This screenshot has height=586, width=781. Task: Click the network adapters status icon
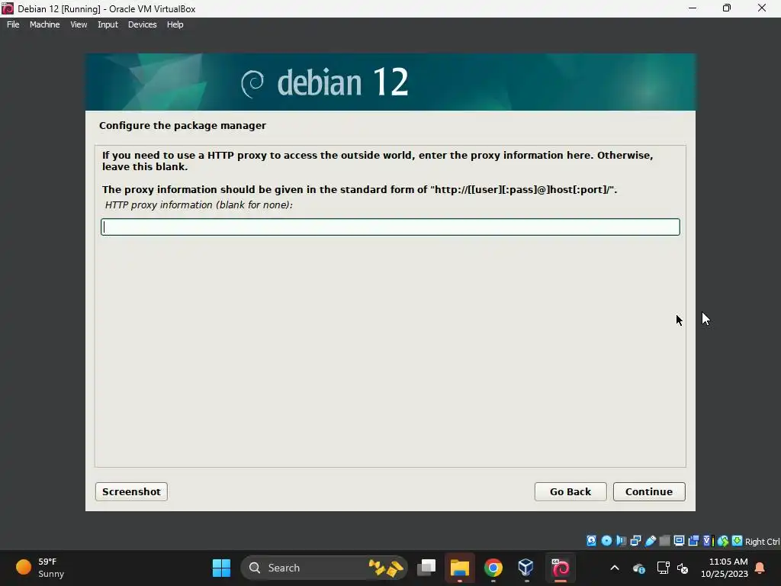635,541
